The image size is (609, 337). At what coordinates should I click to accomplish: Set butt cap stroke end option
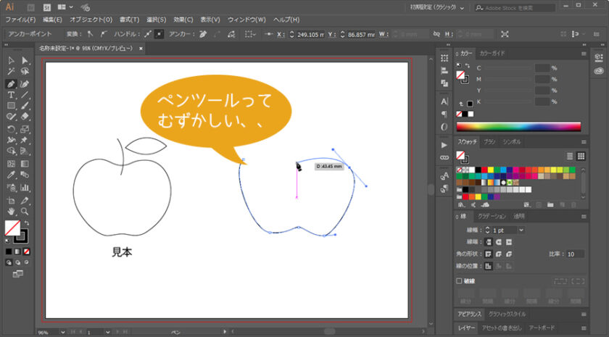pos(489,242)
